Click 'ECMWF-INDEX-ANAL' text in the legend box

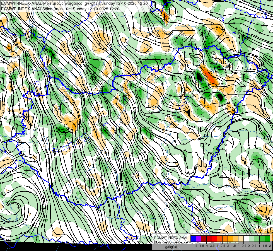(x=171, y=238)
